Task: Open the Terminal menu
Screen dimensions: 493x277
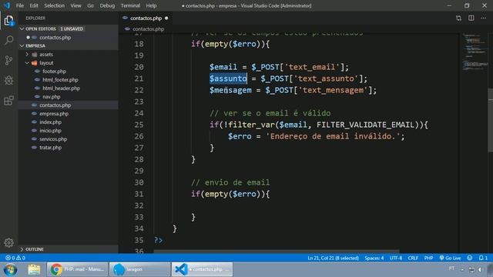Action: pos(130,5)
